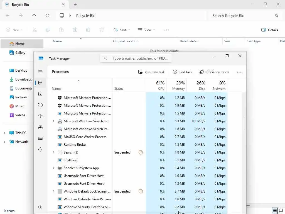The width and height of the screenshot is (285, 214).
Task: Click pause icon on Windows Default Lock Screen row
Action: click(141, 191)
